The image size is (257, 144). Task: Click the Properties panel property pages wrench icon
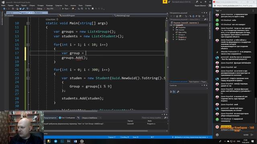[178, 92]
